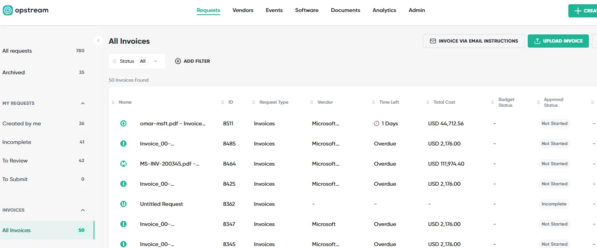Click the upload icon on Upload Invoice
597x248 pixels.
point(537,41)
